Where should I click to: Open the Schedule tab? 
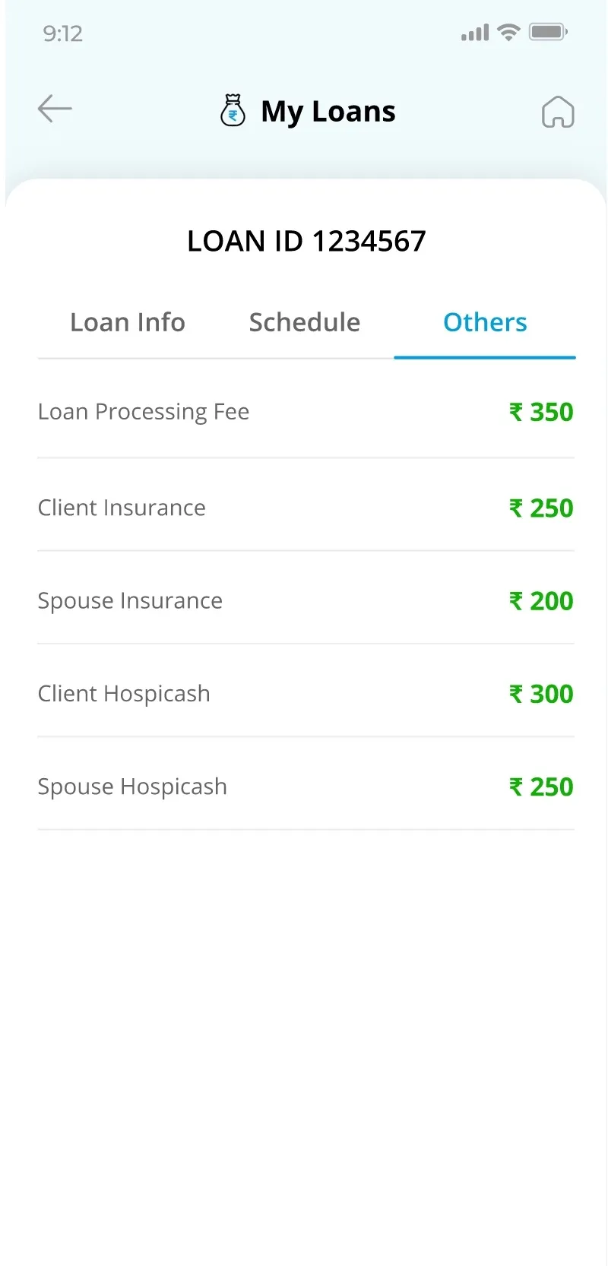pyautogui.click(x=304, y=322)
